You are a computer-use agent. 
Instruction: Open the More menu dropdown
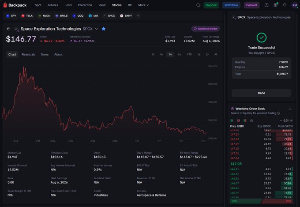[x=143, y=5]
